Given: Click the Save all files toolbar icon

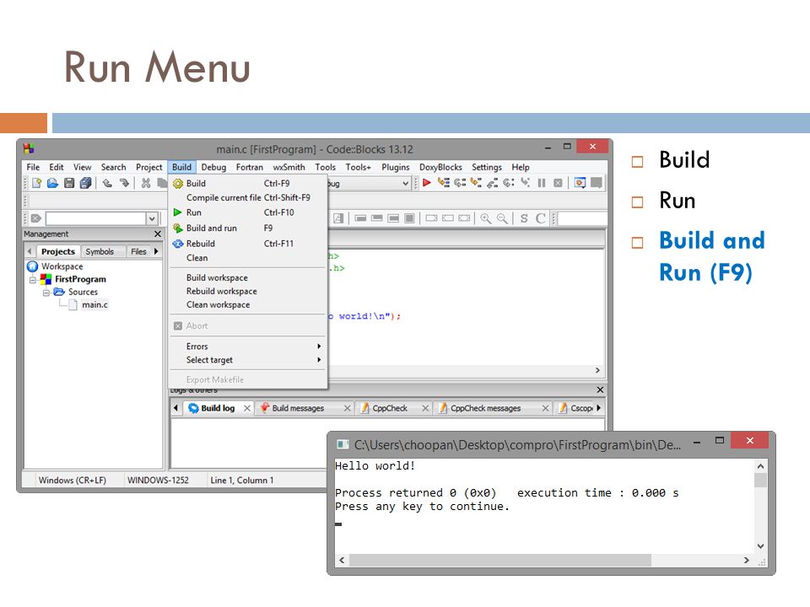Looking at the screenshot, I should pos(86,183).
